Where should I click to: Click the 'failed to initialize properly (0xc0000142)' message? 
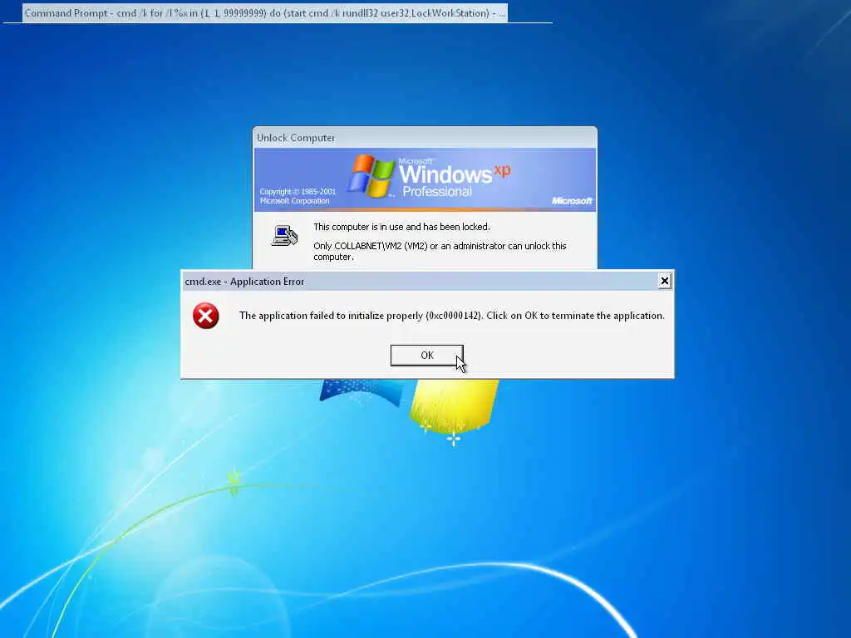coord(451,316)
